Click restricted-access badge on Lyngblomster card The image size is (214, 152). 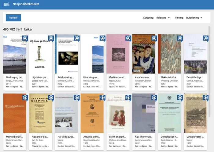[x=206, y=98]
